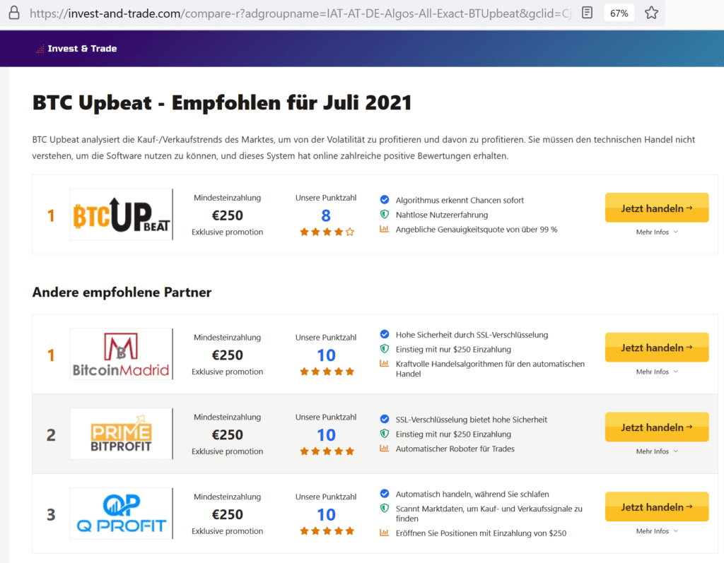Expand Mehr Infos for BTC Upbeat
The image size is (724, 563).
657,232
